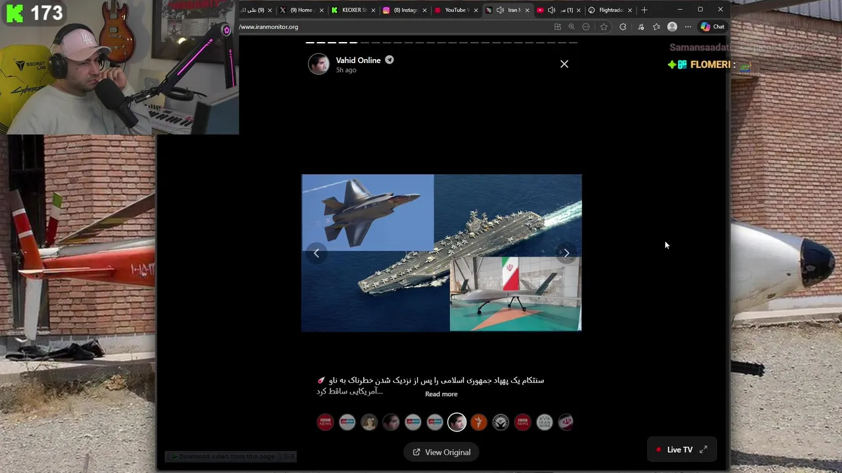Switch to the YouTube browser tab
Image resolution: width=842 pixels, height=473 pixels.
coord(455,10)
